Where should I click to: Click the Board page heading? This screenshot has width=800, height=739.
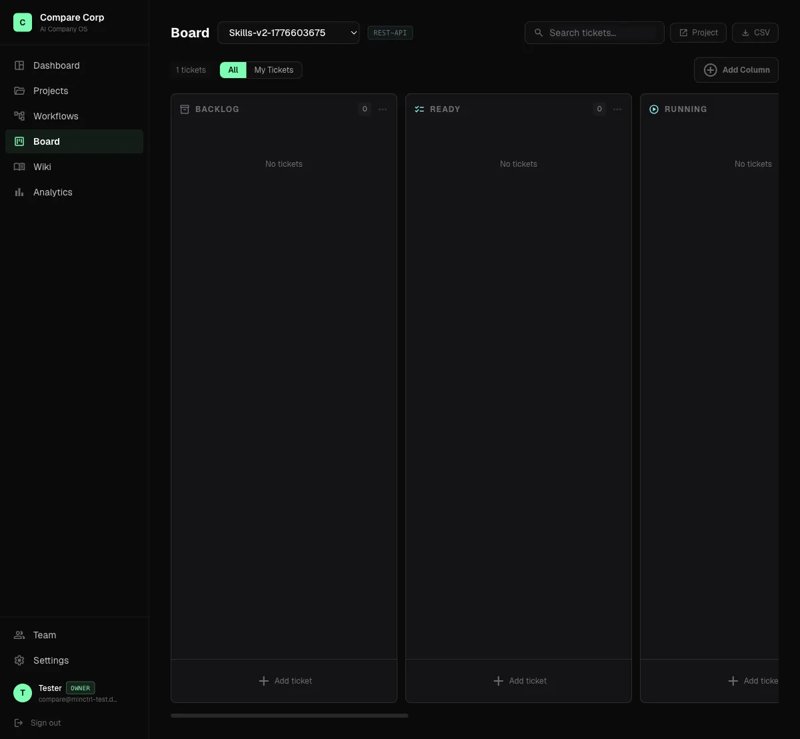click(190, 33)
